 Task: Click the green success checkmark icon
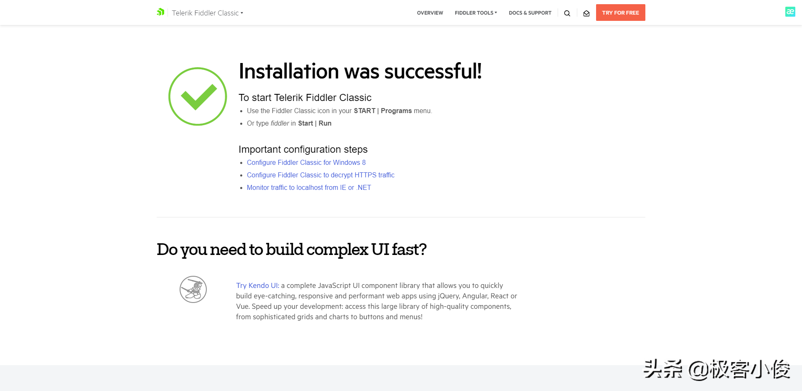click(198, 96)
